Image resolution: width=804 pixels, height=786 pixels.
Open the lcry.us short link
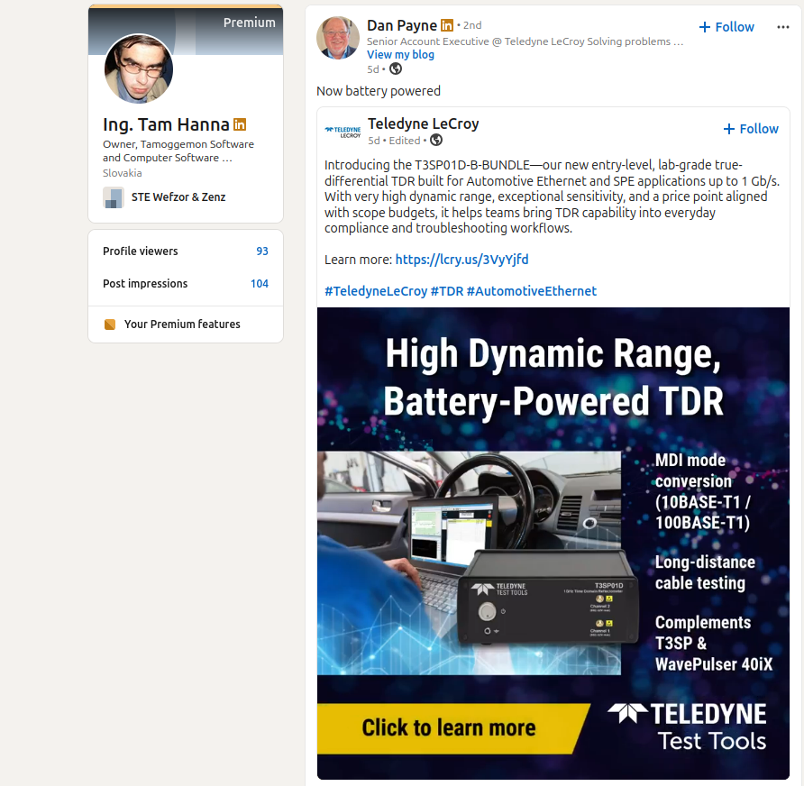(x=461, y=260)
